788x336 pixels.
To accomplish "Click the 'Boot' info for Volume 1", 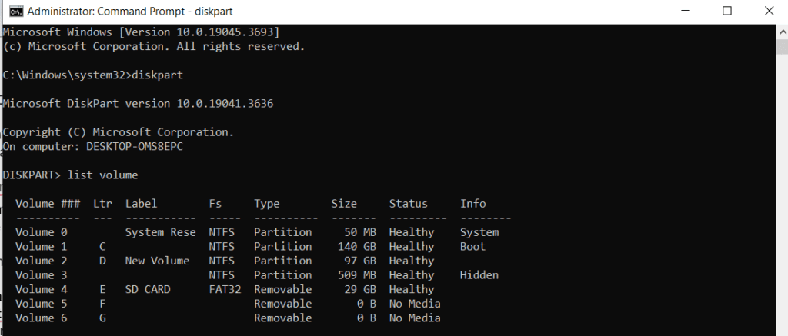I will (472, 247).
